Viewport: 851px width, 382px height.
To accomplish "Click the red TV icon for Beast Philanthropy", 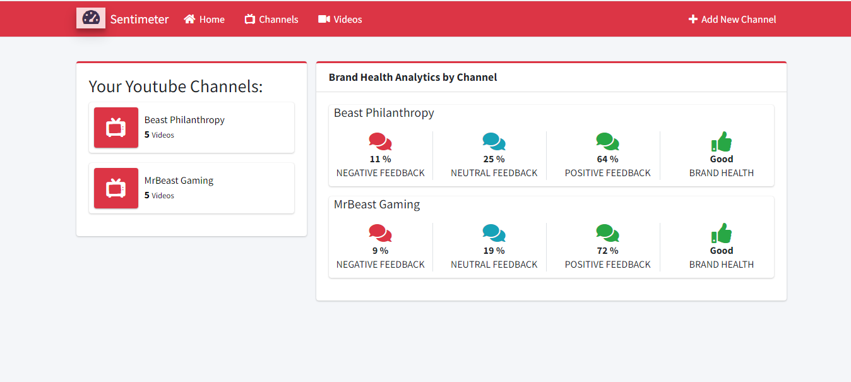I will (116, 128).
